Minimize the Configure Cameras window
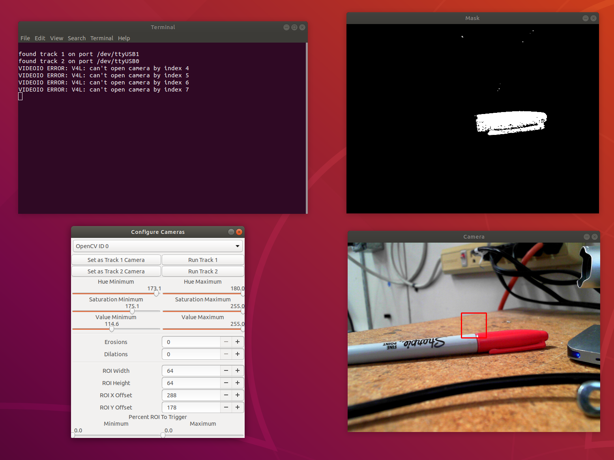 coord(231,232)
